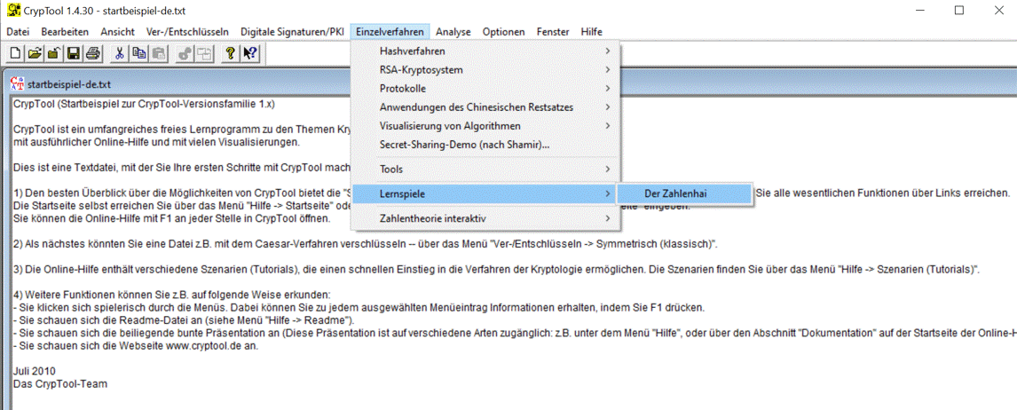Click the startbeispiel-de.txt document window icon

pos(18,84)
